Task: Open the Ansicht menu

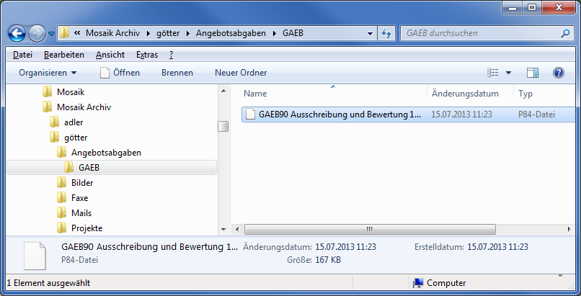Action: coord(110,55)
